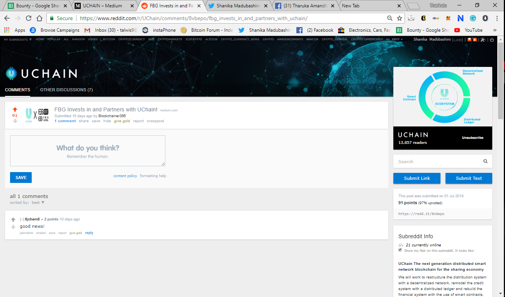This screenshot has height=297, width=505.
Task: Open the 'formatting help' link
Action: click(153, 176)
